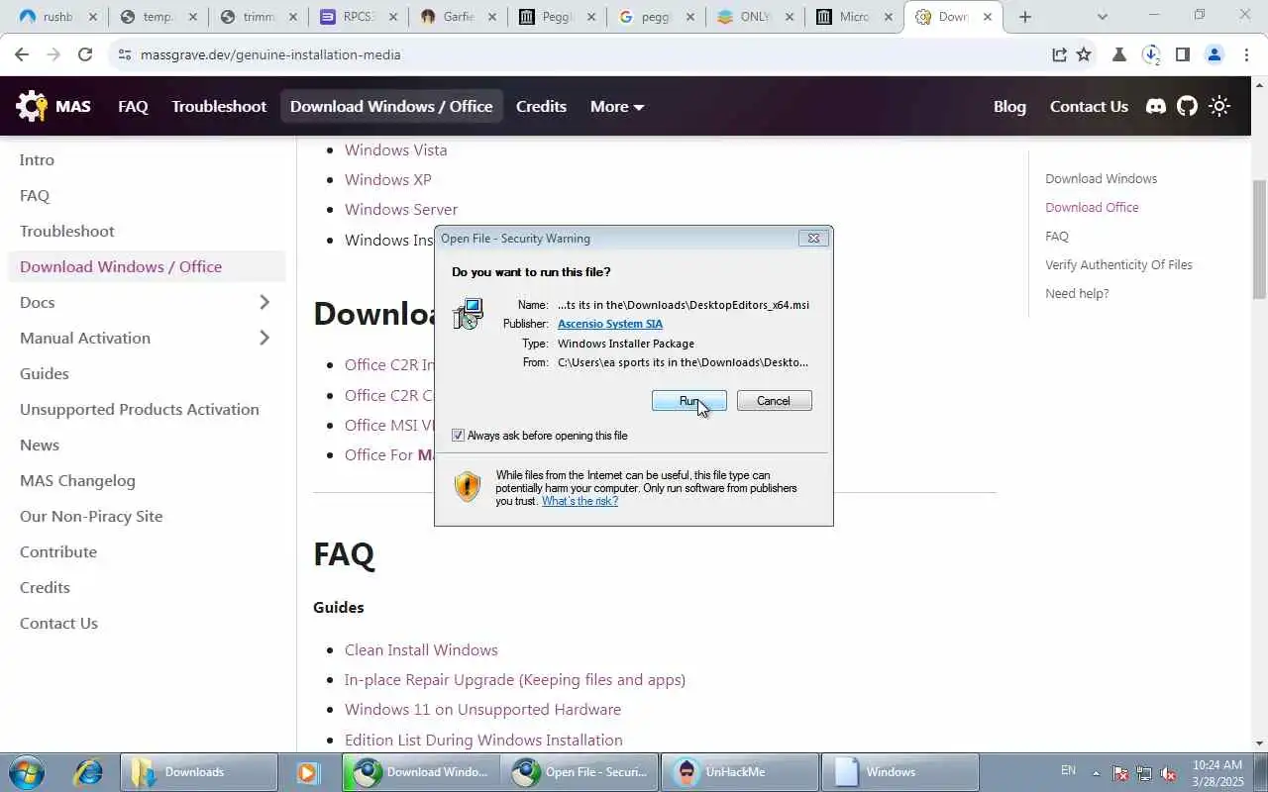Click the site information icon in address bar

pos(124,54)
